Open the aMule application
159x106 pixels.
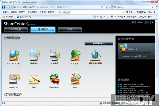point(75,79)
